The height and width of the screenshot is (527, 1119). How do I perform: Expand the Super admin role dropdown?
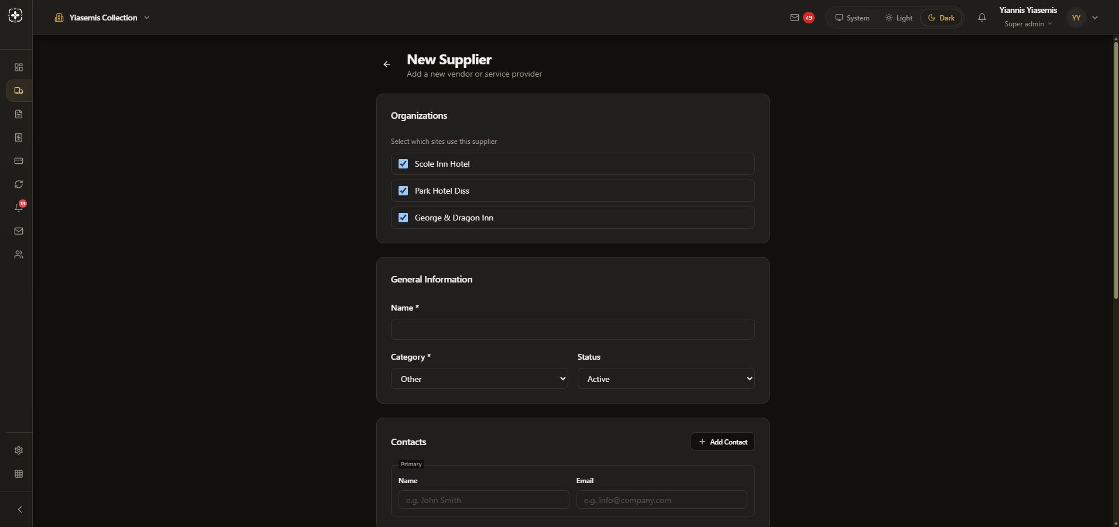tap(1028, 24)
